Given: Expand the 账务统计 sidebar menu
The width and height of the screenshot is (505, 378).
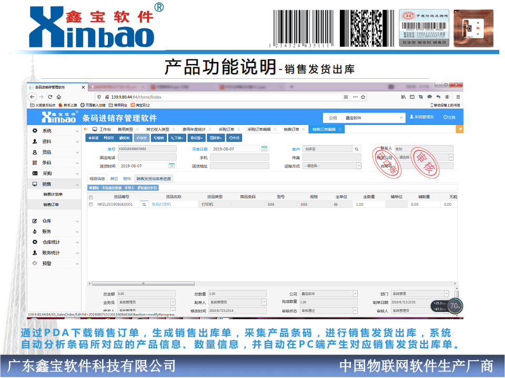Looking at the screenshot, I should point(55,253).
